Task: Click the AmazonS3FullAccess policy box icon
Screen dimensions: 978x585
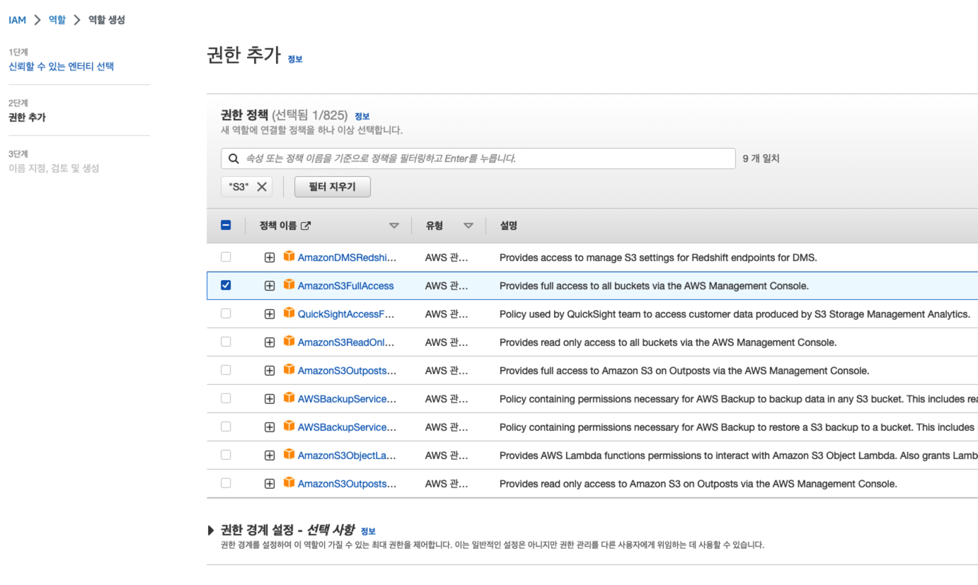Action: click(x=289, y=284)
